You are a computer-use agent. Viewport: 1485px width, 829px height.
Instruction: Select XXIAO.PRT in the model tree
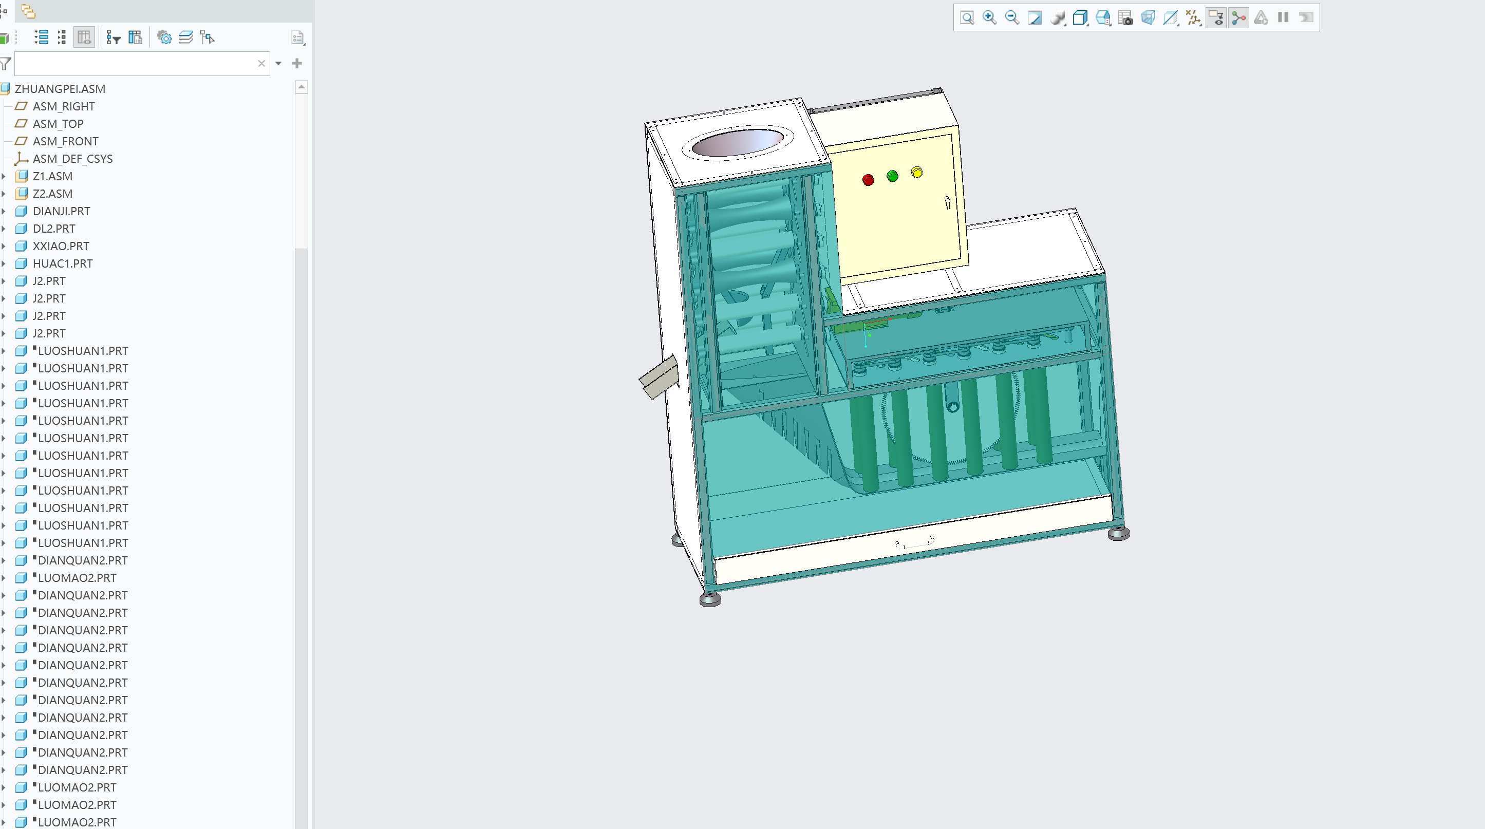pyautogui.click(x=61, y=246)
